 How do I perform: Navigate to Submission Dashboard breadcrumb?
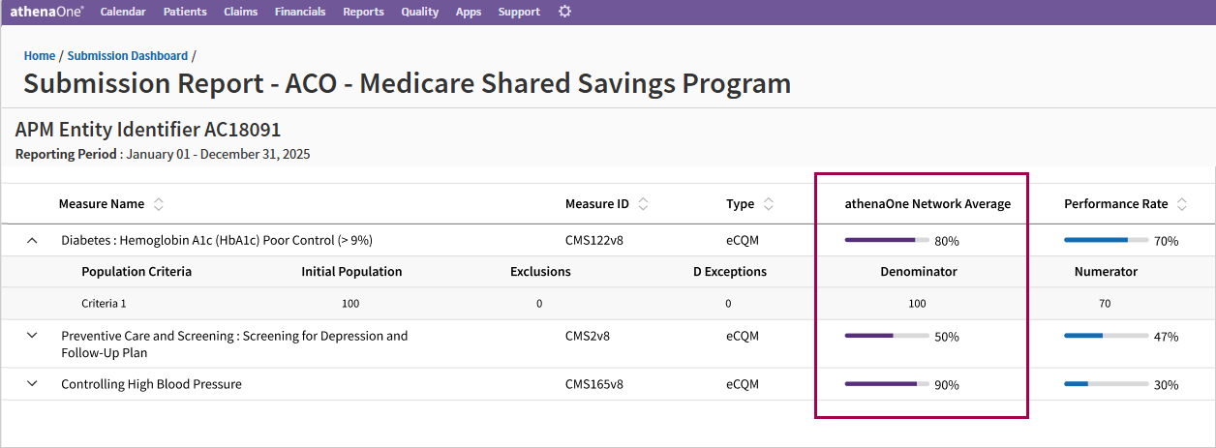click(x=128, y=56)
